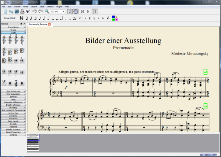
Task: Open the Create menu
Action: tap(17, 7)
